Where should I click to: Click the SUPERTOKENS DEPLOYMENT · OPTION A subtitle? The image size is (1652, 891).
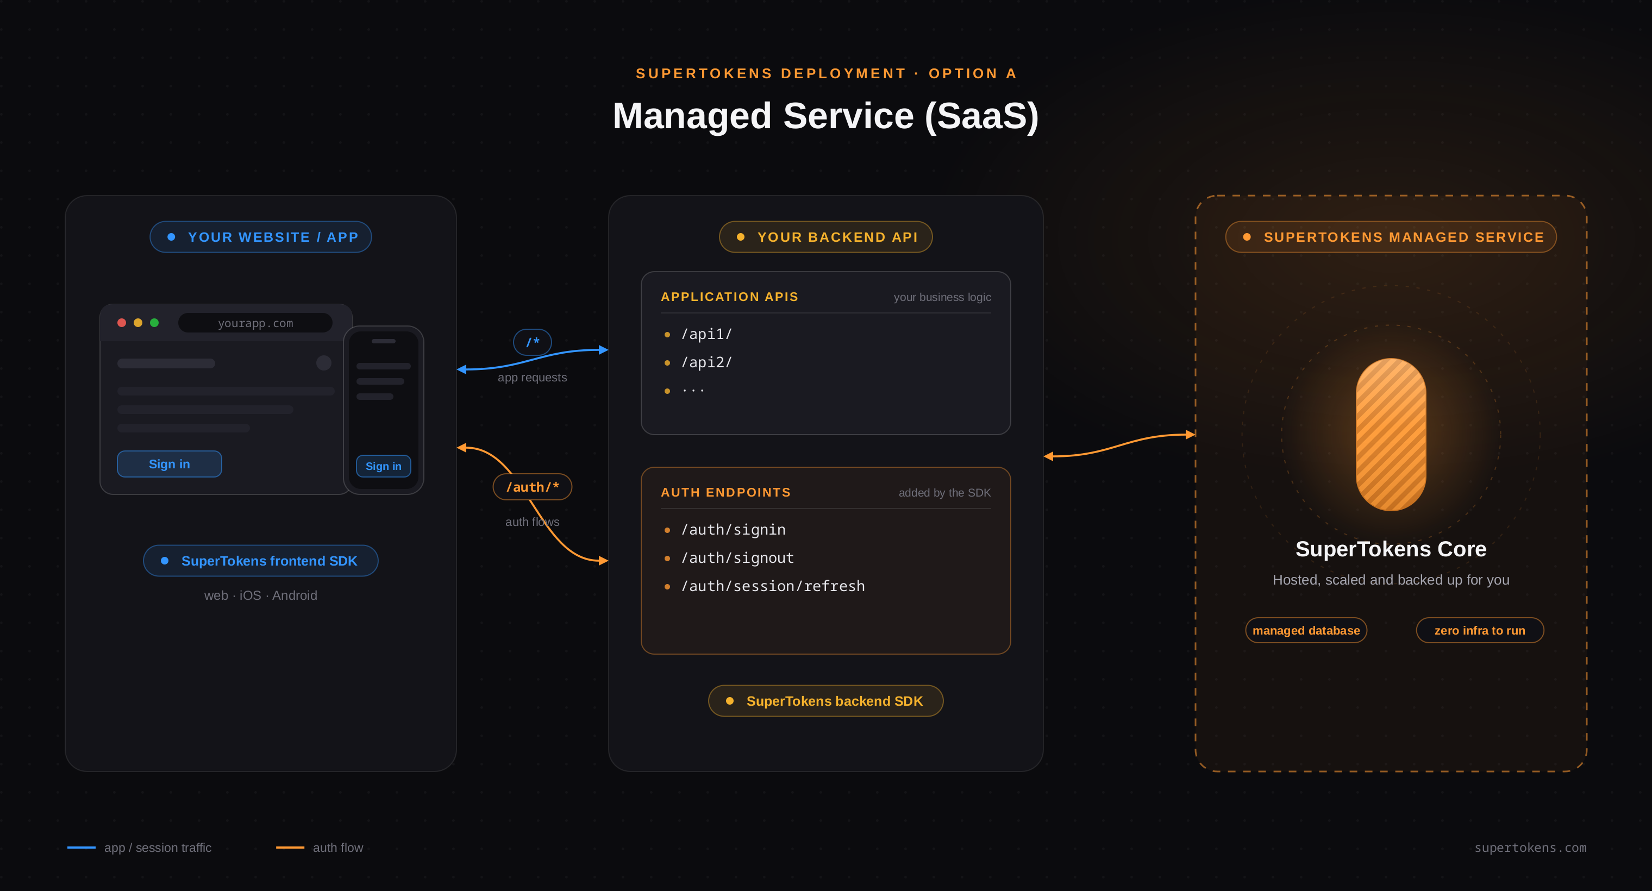(826, 74)
